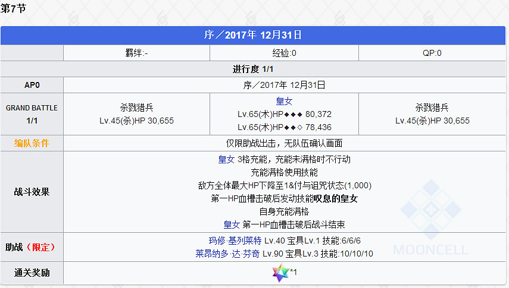Open the 皇女 link beside 3格充能
This screenshot has width=509, height=288.
pyautogui.click(x=226, y=159)
